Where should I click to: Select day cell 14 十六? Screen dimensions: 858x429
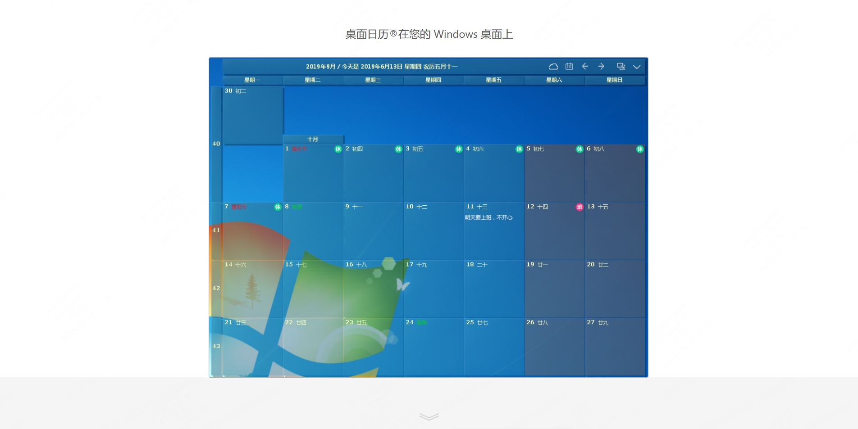(x=253, y=289)
